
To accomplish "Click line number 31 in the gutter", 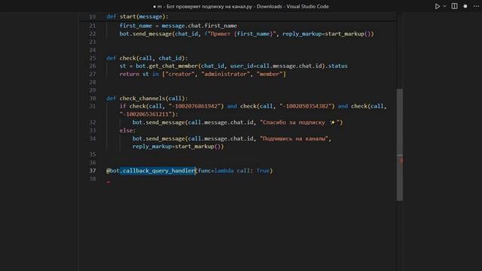I will [x=93, y=106].
